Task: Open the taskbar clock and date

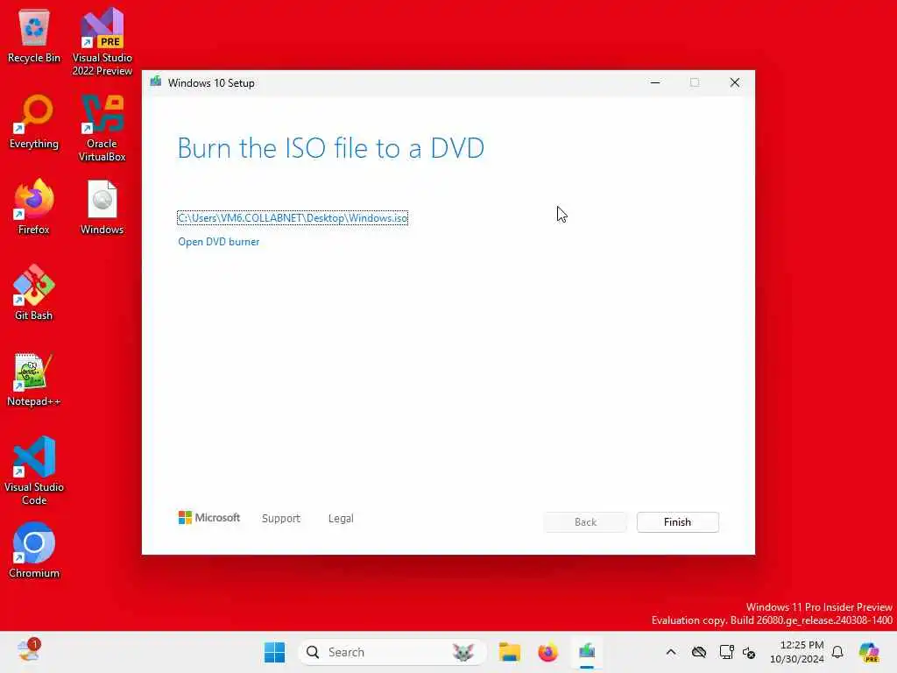Action: click(797, 652)
